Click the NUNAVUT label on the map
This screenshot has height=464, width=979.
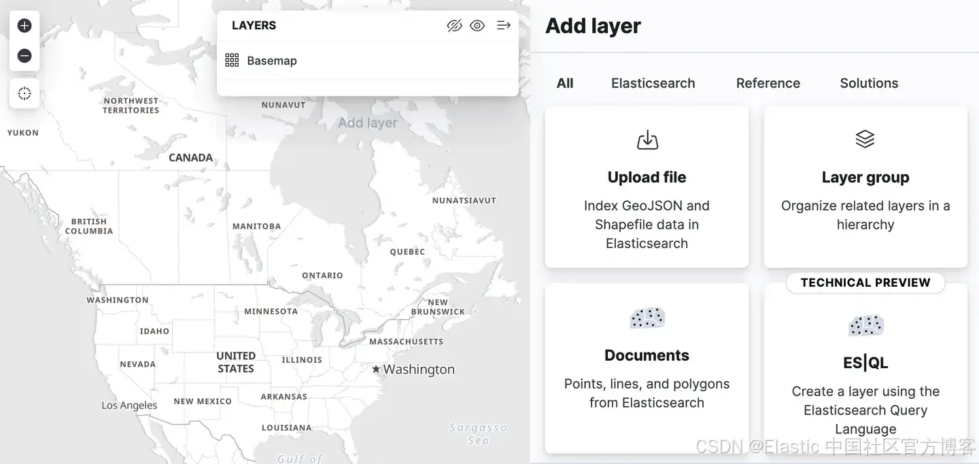click(x=284, y=105)
